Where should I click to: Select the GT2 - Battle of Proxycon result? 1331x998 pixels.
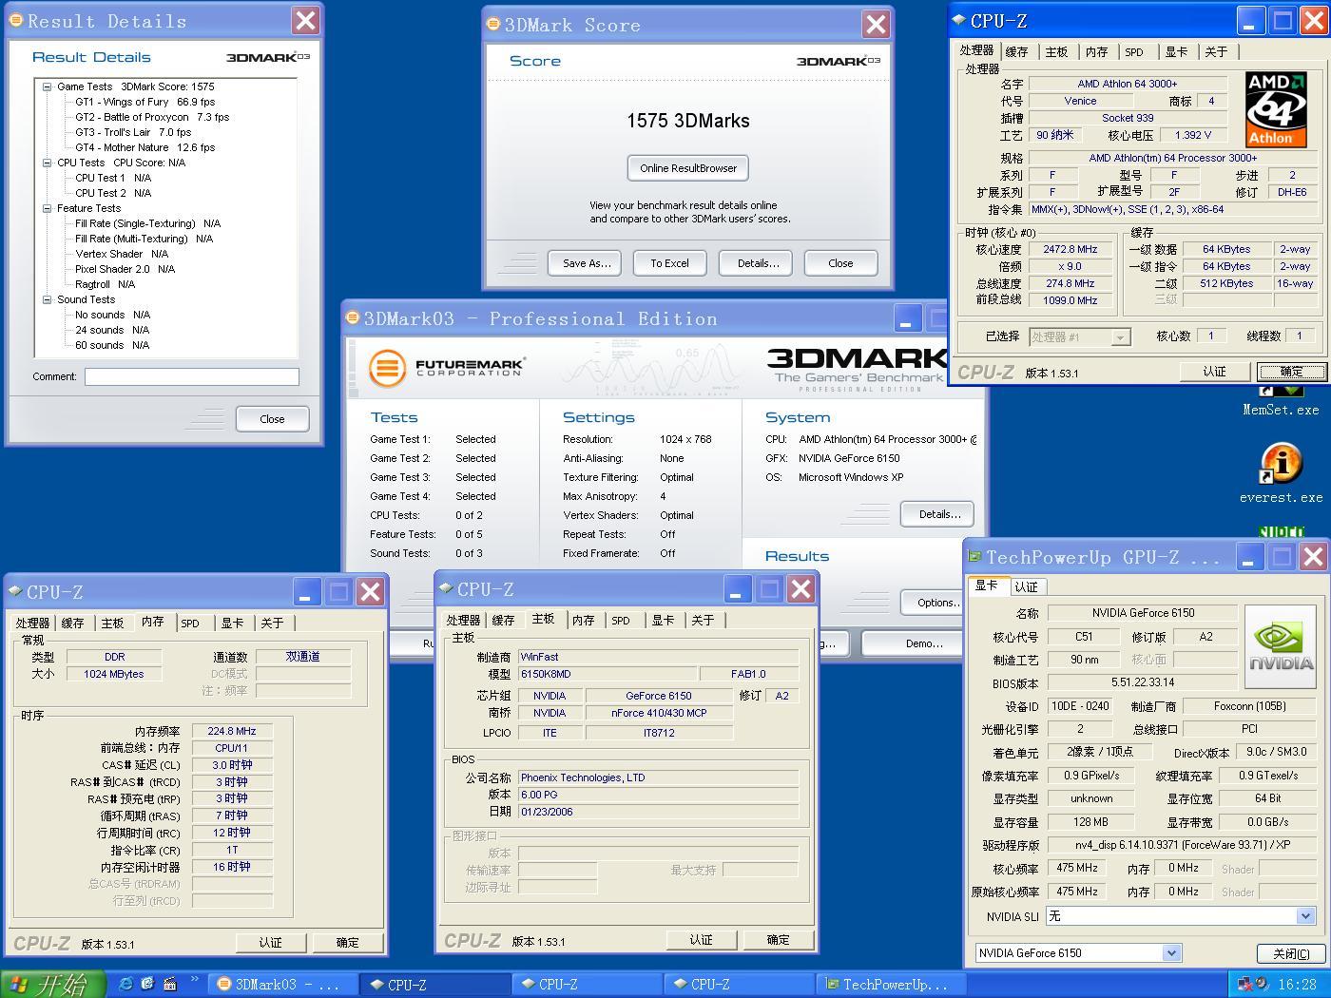[x=152, y=117]
